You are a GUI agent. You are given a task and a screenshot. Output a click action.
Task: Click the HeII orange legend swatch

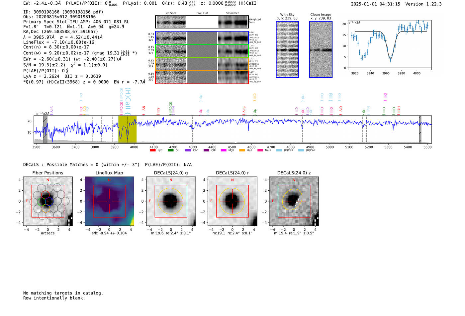(x=242, y=150)
